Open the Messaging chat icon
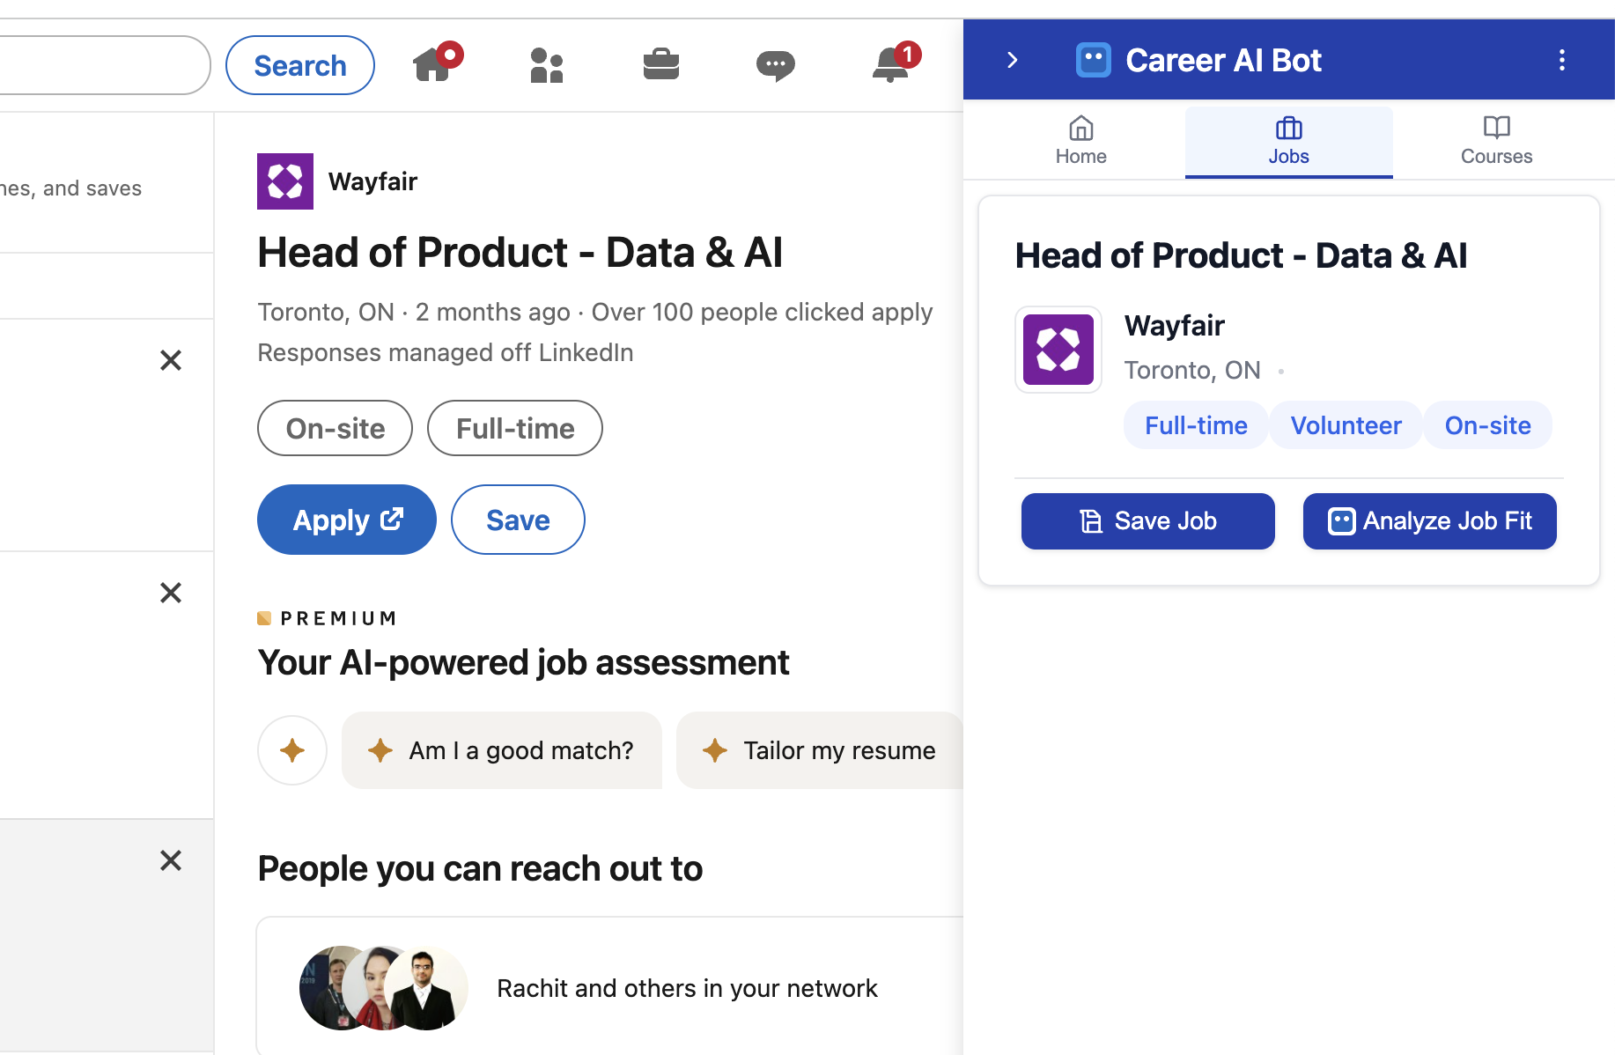Image resolution: width=1615 pixels, height=1055 pixels. pyautogui.click(x=776, y=64)
